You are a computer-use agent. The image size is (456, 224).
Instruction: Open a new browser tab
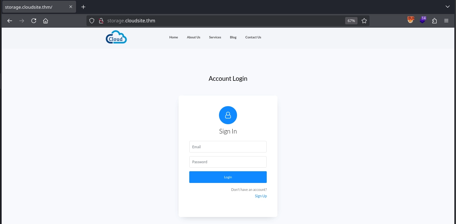(83, 7)
